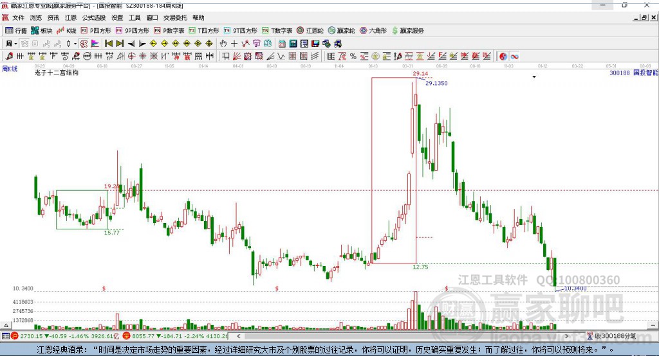This screenshot has width=659, height=356.
Task: Open the P四方形 tool
Action: pos(96,31)
